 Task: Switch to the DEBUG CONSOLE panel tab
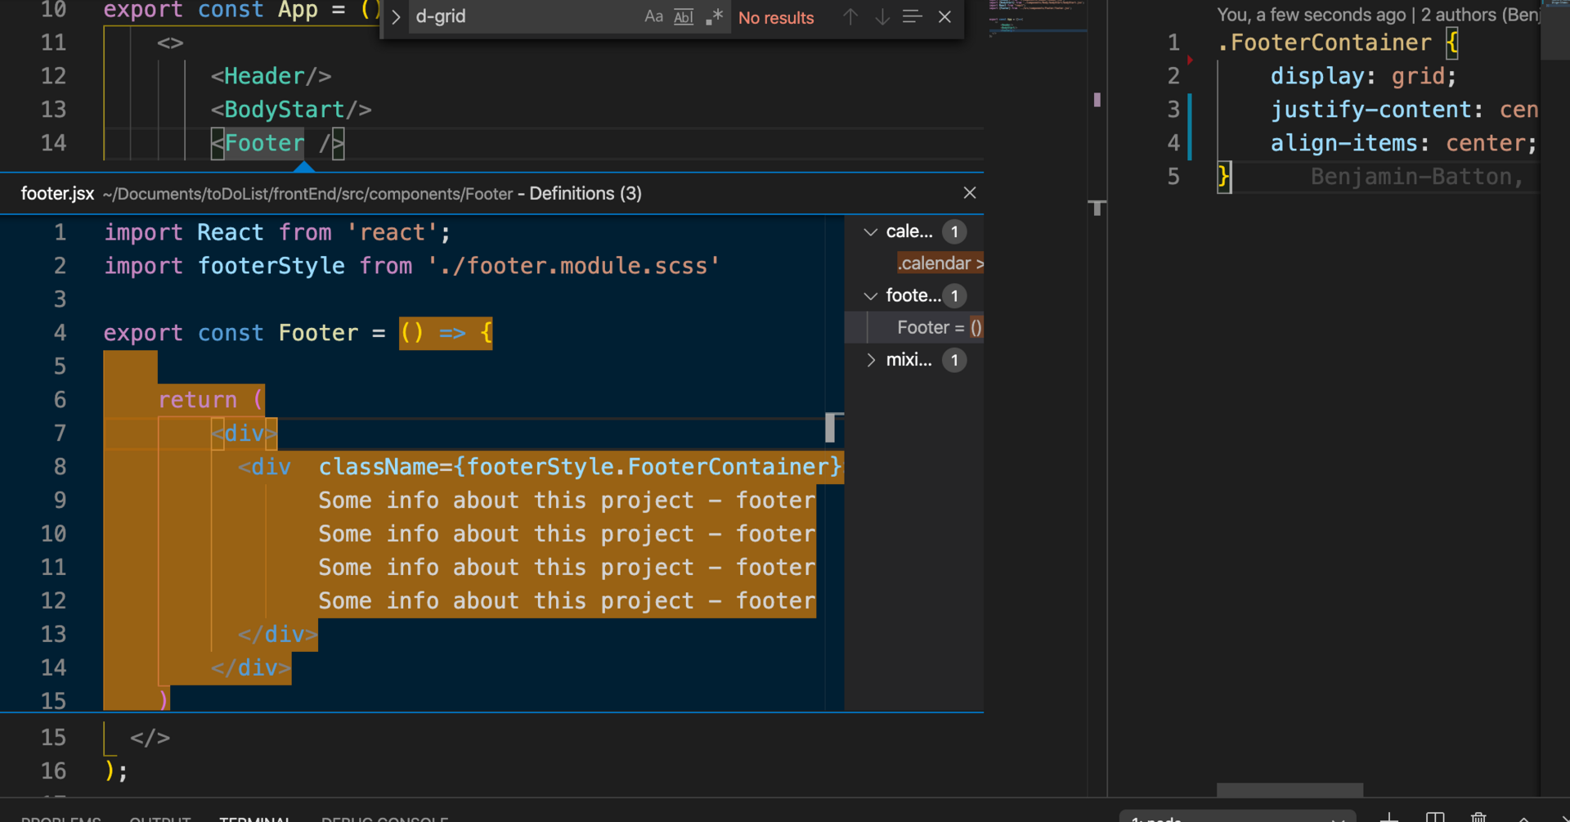click(384, 818)
